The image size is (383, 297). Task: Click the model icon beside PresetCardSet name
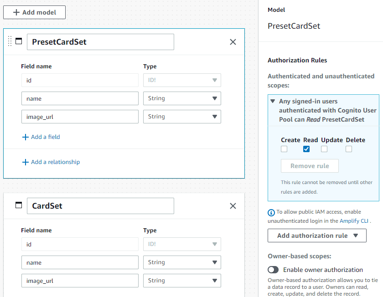[19, 41]
